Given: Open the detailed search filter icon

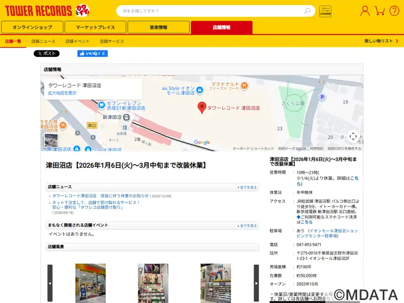Looking at the screenshot, I should click(325, 11).
